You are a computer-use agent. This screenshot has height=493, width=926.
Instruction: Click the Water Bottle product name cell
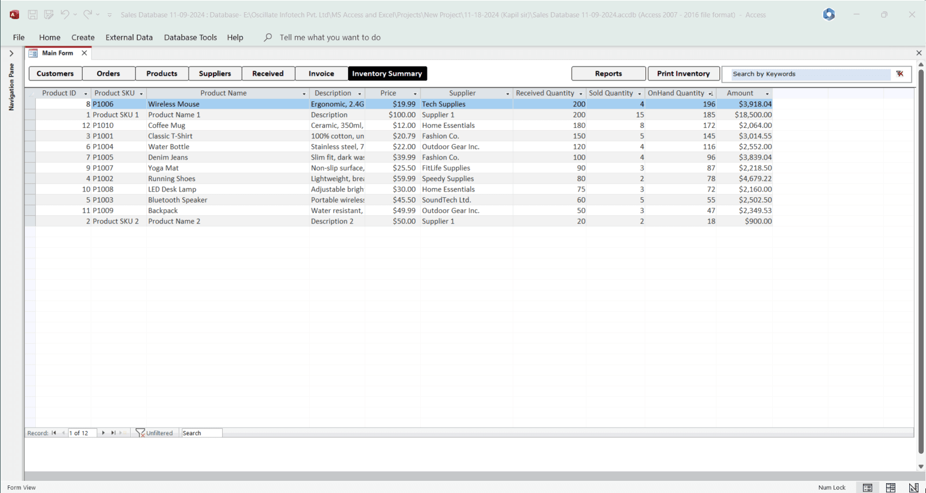click(x=228, y=146)
